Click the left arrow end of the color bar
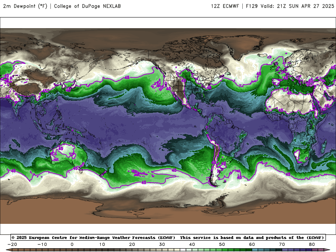This screenshot has width=336, height=252. [x=9, y=250]
